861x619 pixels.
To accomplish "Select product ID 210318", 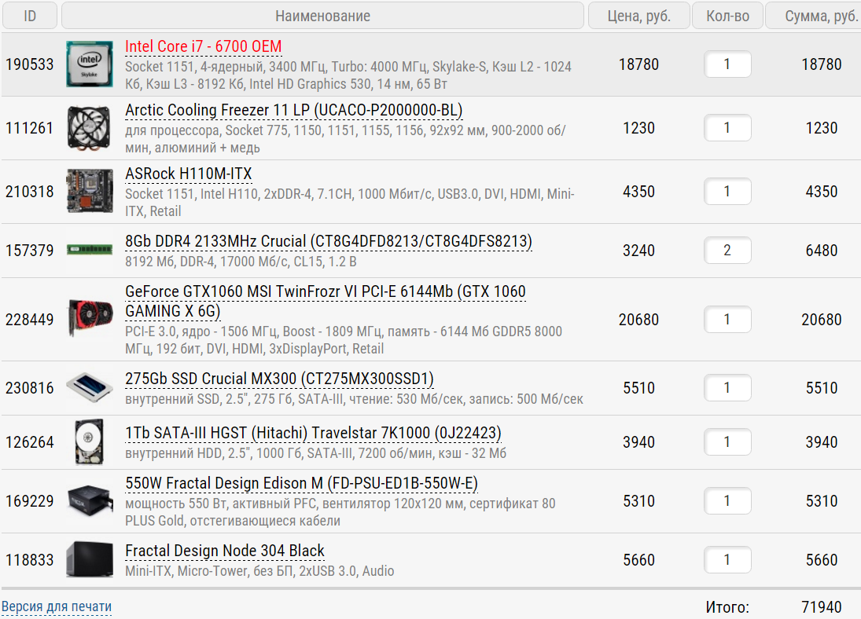I will 30,192.
